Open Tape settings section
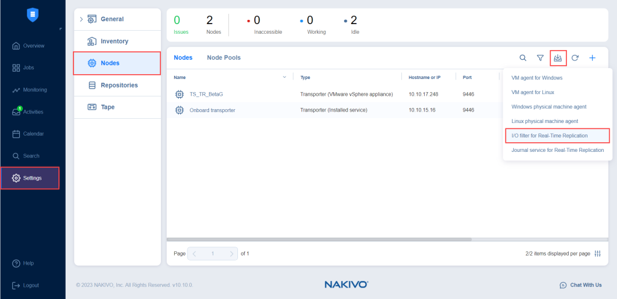The image size is (617, 299). pyautogui.click(x=117, y=107)
